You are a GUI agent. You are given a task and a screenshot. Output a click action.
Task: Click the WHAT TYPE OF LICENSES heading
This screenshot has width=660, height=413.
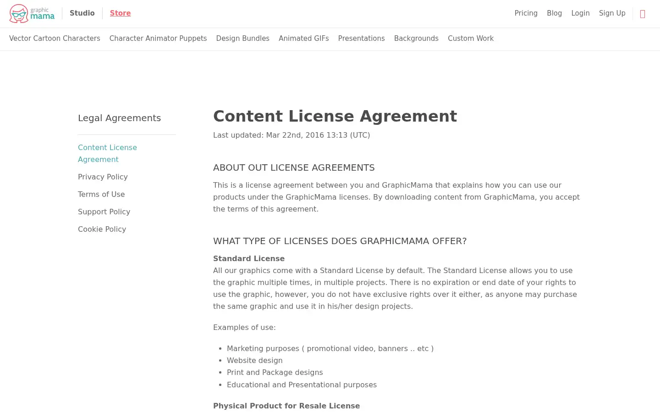tap(340, 241)
